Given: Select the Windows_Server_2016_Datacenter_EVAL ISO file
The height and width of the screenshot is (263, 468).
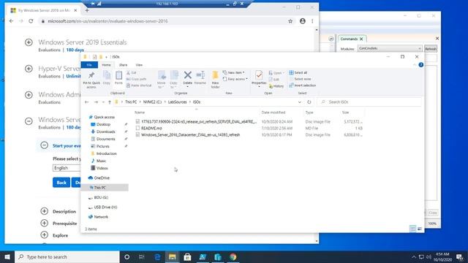Looking at the screenshot, I should 190,134.
